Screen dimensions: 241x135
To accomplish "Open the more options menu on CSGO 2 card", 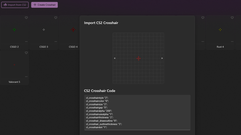I will [26, 41].
